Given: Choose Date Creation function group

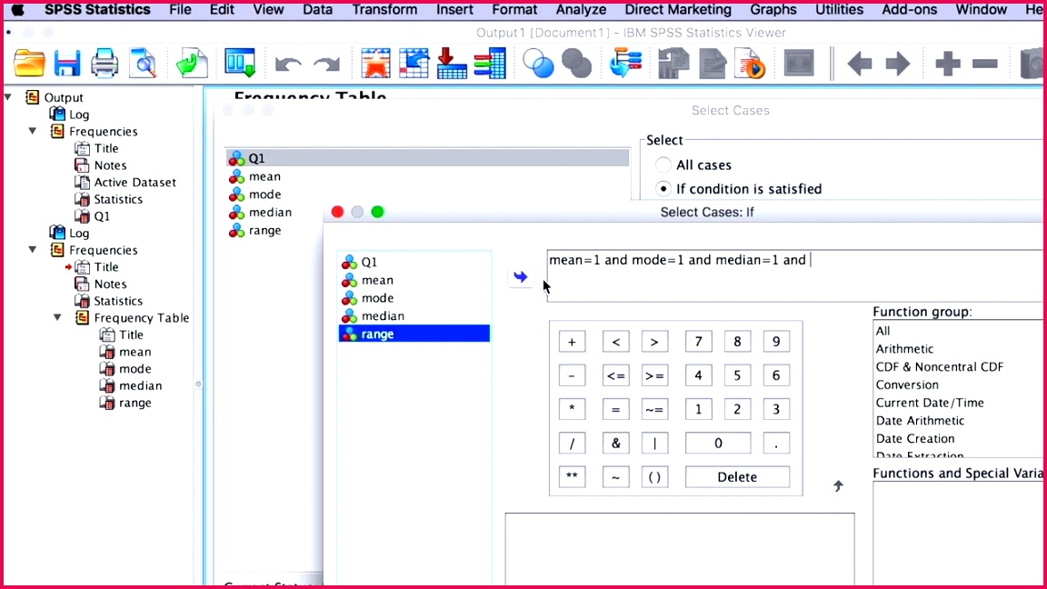Looking at the screenshot, I should 915,439.
